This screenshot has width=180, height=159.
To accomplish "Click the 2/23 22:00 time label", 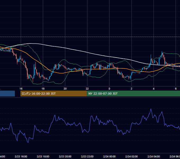I will [87, 156].
